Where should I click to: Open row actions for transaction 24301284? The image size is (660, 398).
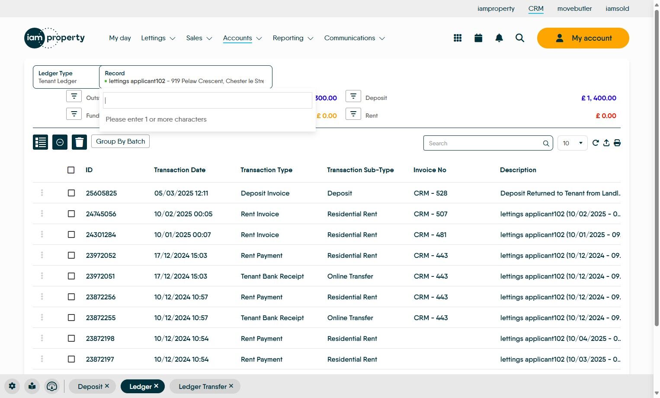coord(42,234)
